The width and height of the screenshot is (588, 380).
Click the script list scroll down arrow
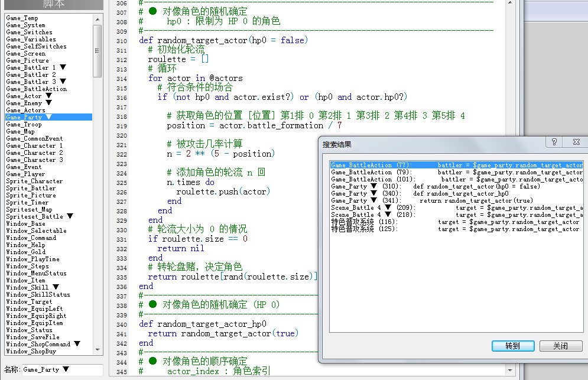[98, 350]
